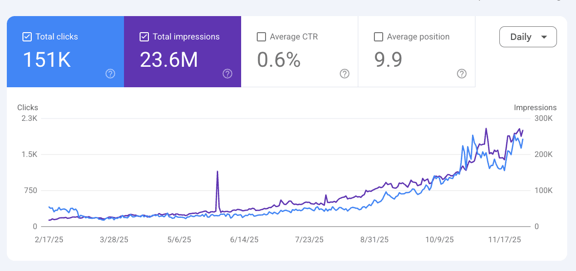This screenshot has width=576, height=271.
Task: Open help icon on Average CTR card
Action: (345, 74)
